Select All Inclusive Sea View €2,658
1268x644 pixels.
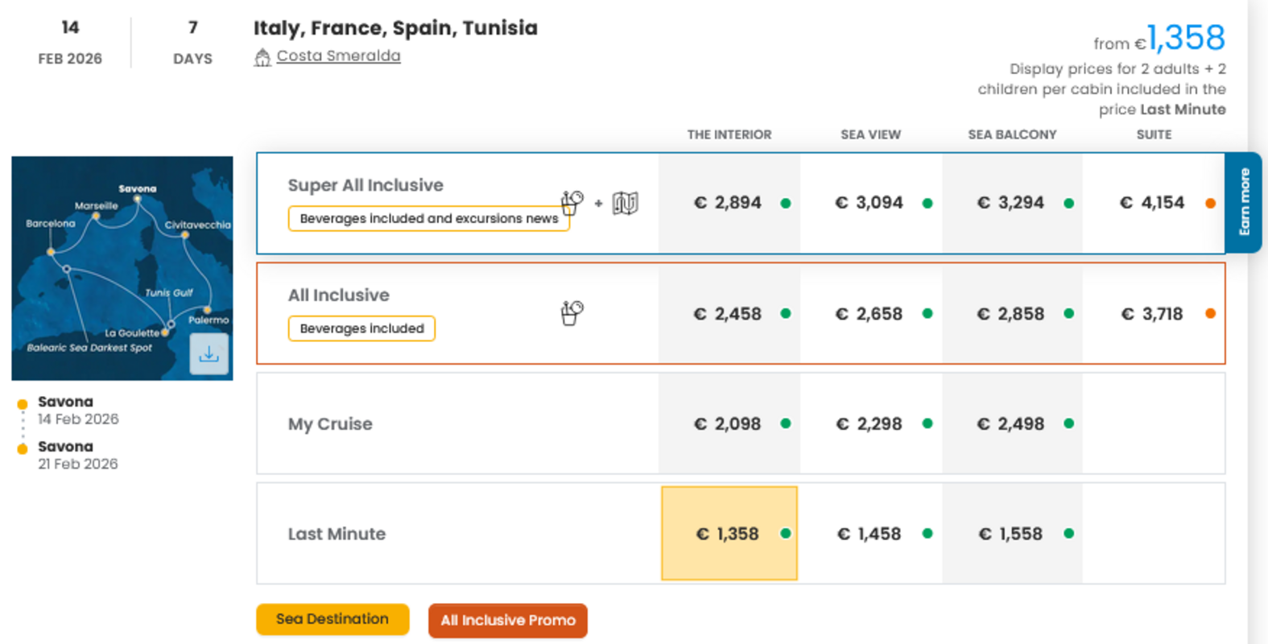pos(869,314)
